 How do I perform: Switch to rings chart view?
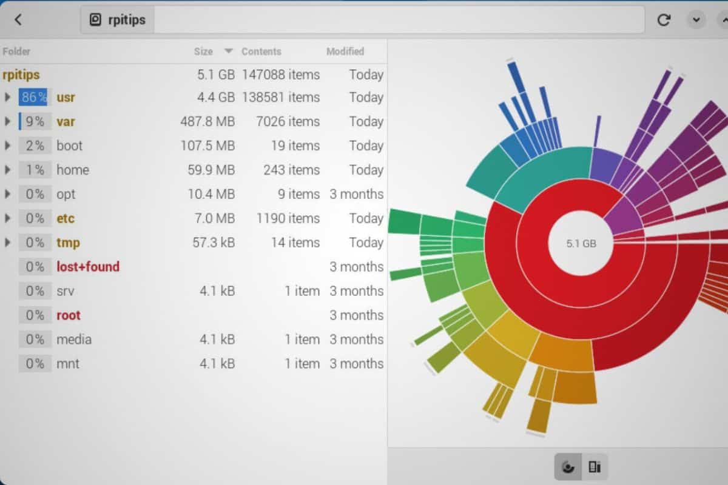pyautogui.click(x=568, y=467)
